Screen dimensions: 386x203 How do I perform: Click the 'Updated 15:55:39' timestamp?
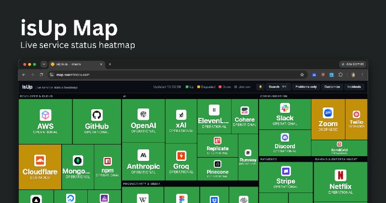coord(167,87)
